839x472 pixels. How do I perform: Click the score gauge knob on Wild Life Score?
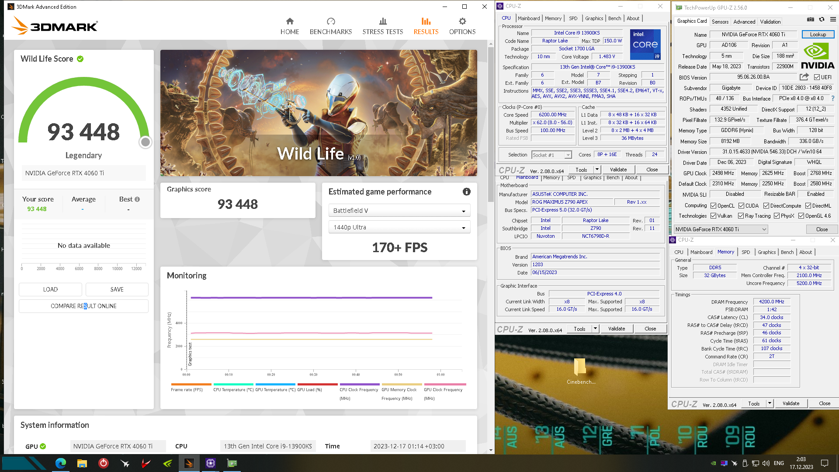pos(146,142)
